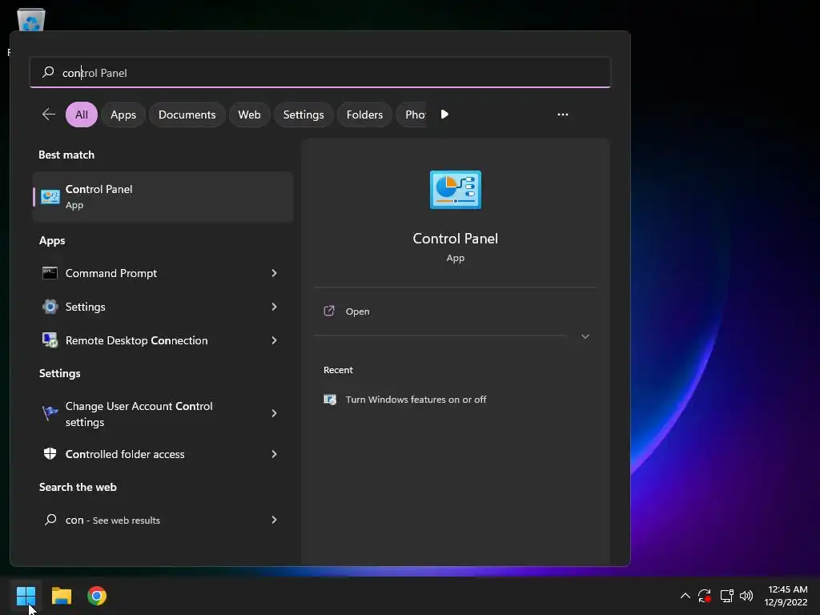The image size is (820, 615).
Task: Click the Remote Desktop Connection icon
Action: tap(50, 340)
